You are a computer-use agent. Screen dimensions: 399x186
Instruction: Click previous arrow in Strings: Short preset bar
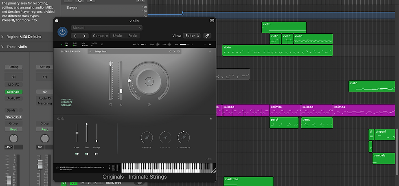click(x=170, y=51)
